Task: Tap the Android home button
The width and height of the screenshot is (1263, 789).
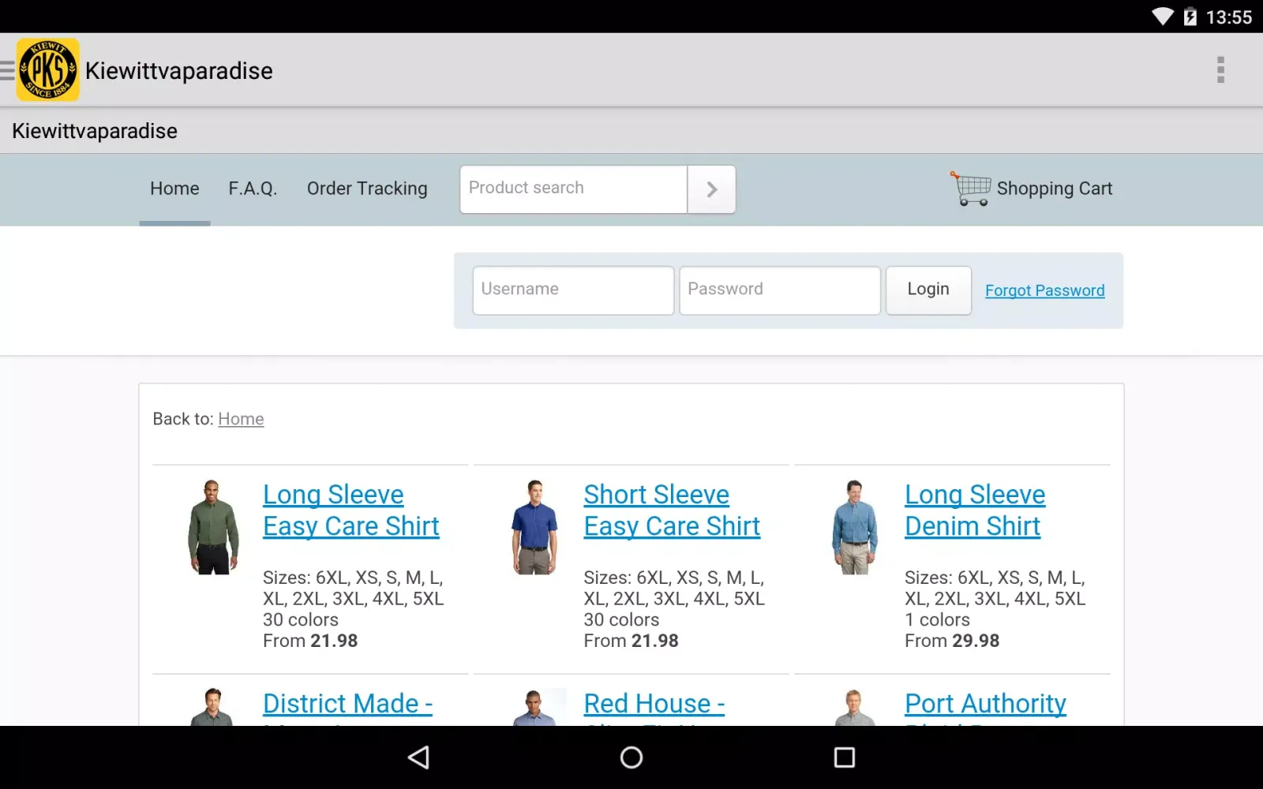Action: [631, 757]
